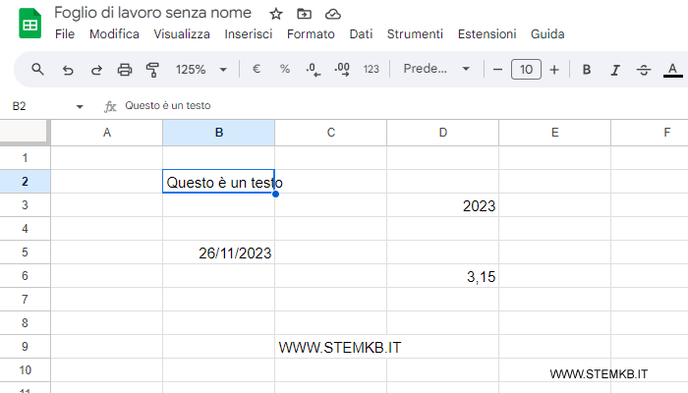The height and width of the screenshot is (393, 688).
Task: Expand the B2 name box dropdown arrow
Action: (80, 106)
